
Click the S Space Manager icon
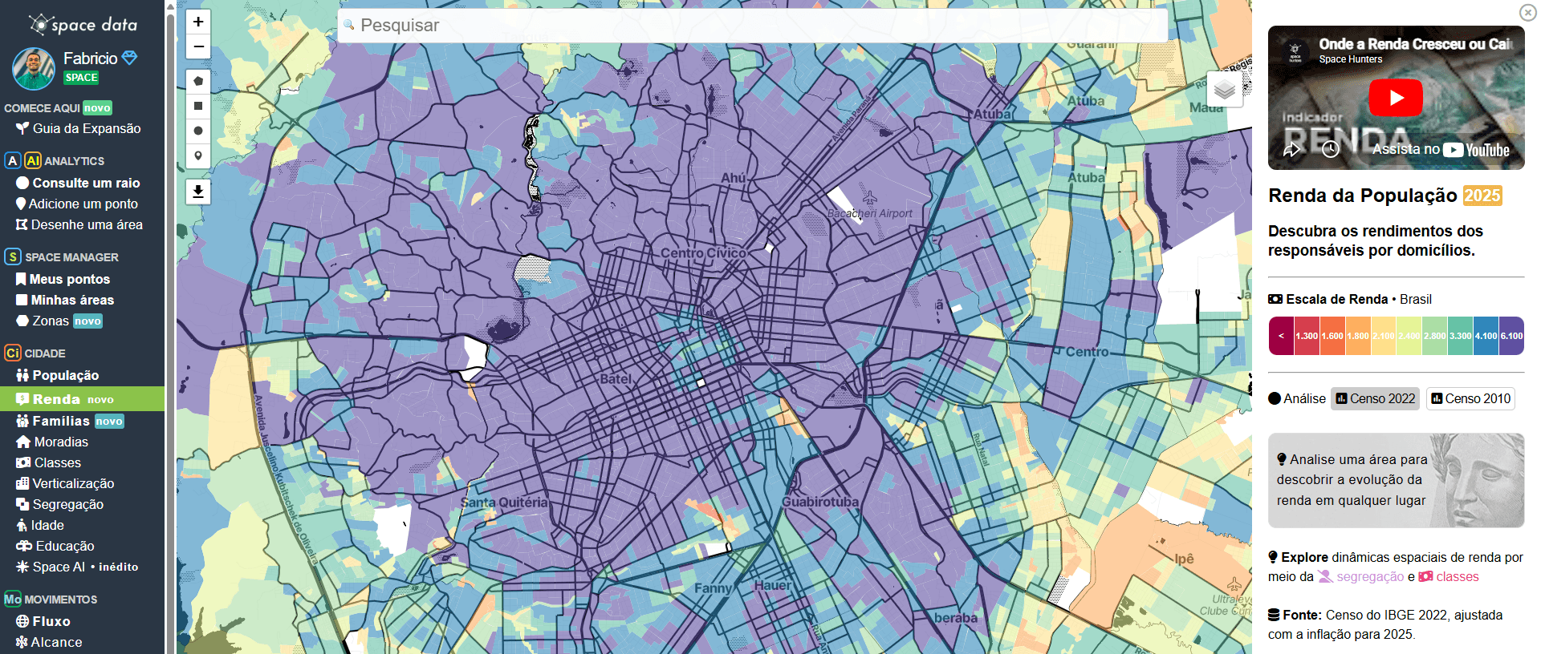click(12, 256)
